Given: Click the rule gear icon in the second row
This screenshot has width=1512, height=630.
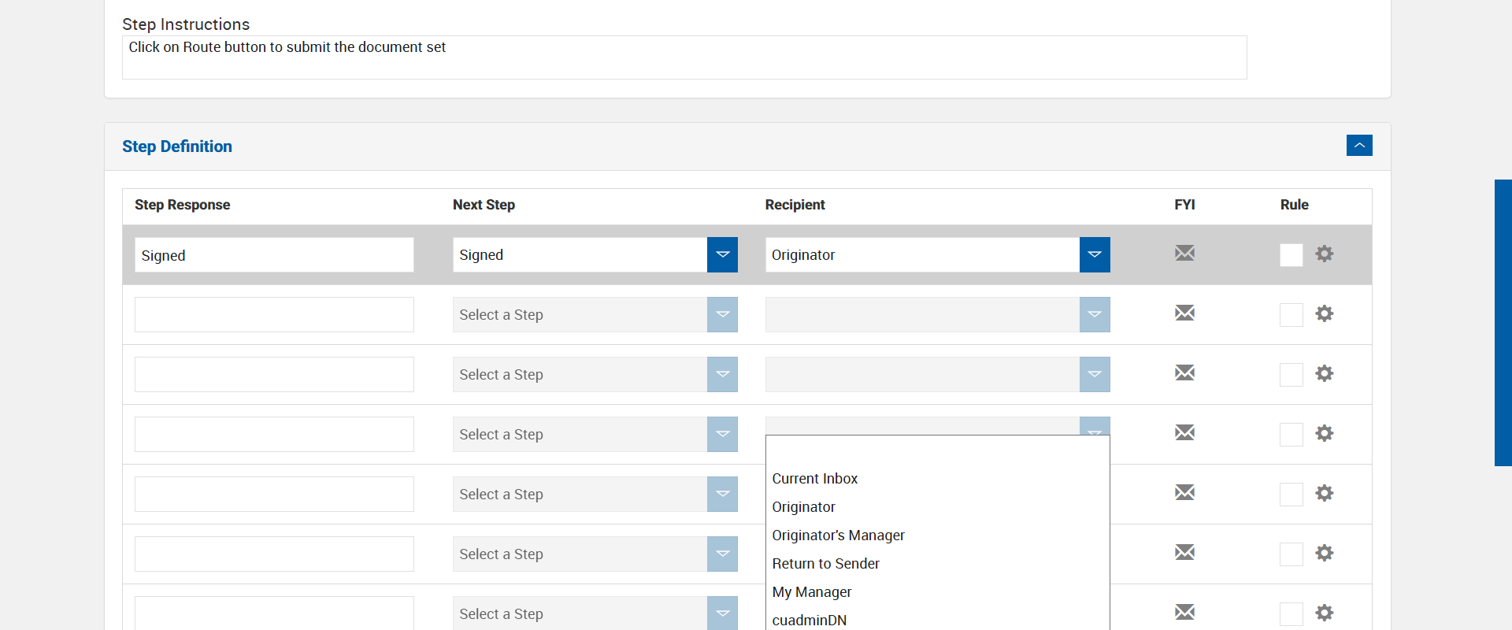Looking at the screenshot, I should [x=1325, y=313].
